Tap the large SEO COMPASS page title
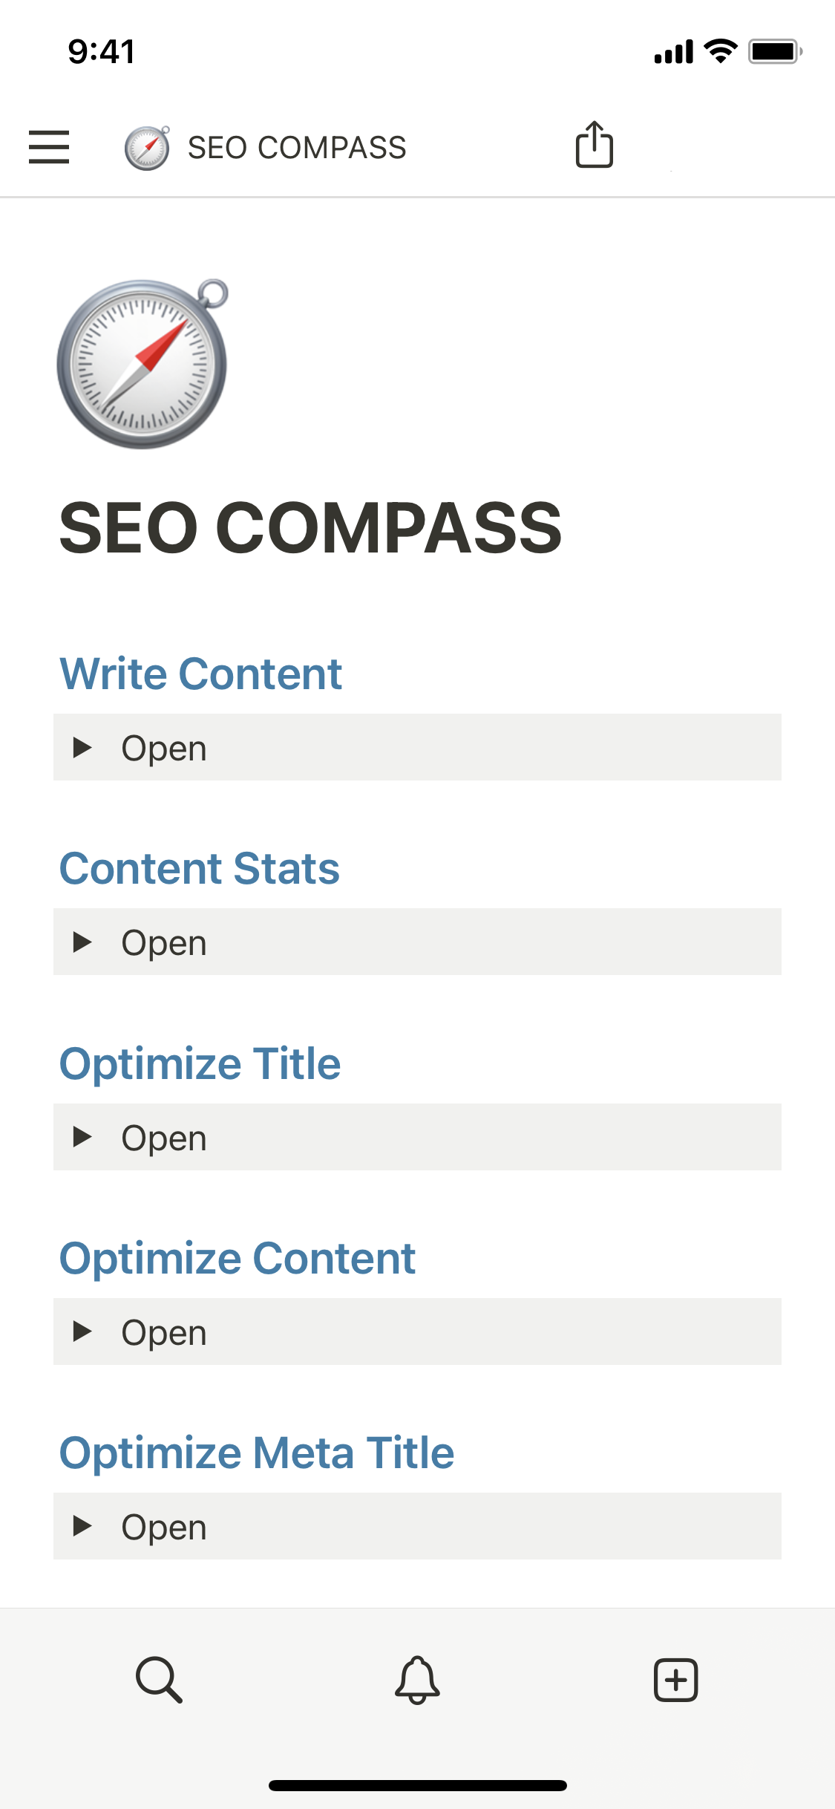 click(310, 527)
